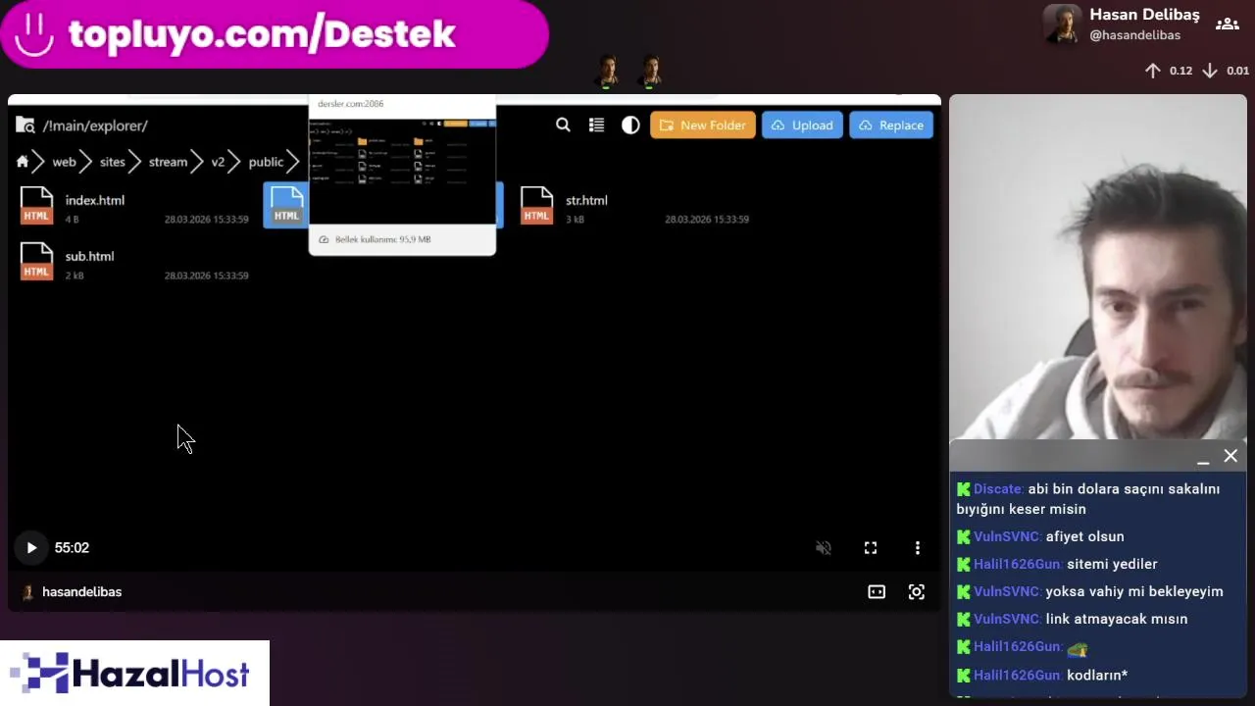1255x706 pixels.
Task: Enter fullscreen mode on the player
Action: (871, 548)
